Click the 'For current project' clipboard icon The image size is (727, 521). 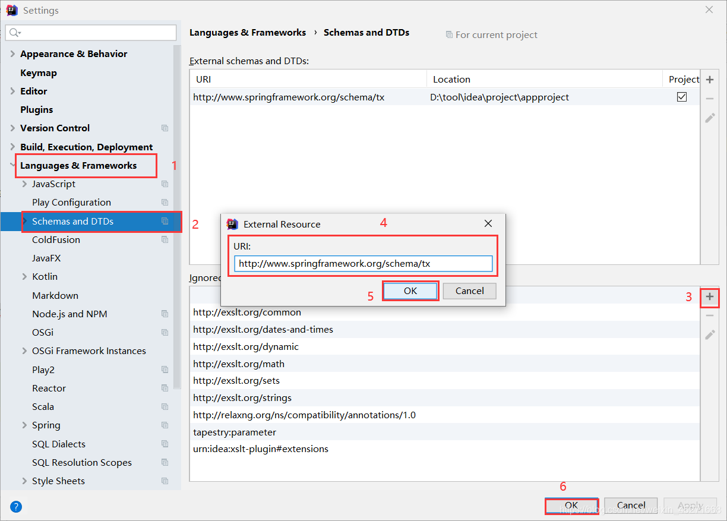point(449,34)
